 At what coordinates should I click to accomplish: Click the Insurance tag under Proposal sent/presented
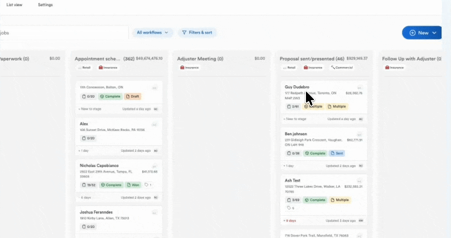coord(313,67)
